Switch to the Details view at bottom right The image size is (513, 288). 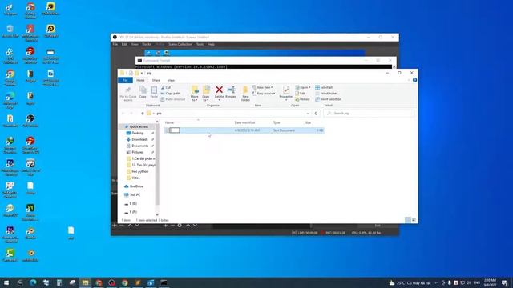pos(408,220)
